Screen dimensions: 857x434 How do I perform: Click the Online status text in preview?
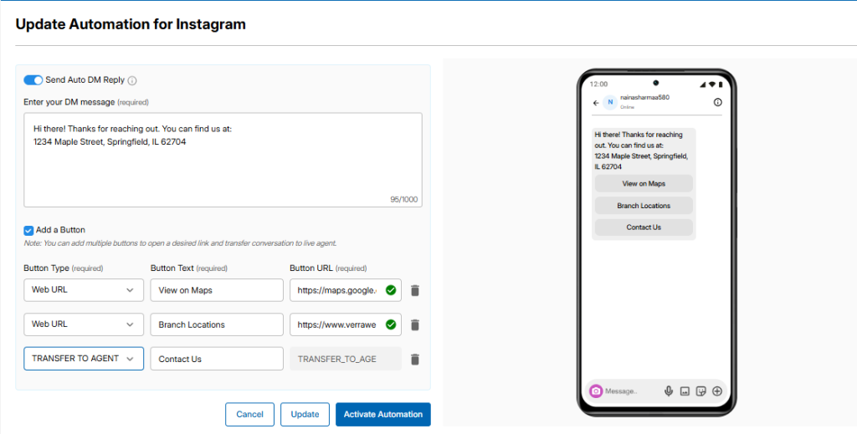click(626, 107)
